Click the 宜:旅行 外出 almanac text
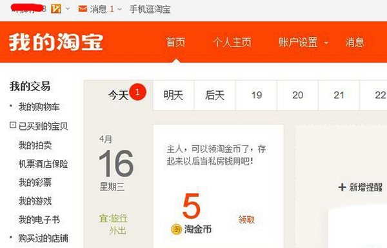 114,224
